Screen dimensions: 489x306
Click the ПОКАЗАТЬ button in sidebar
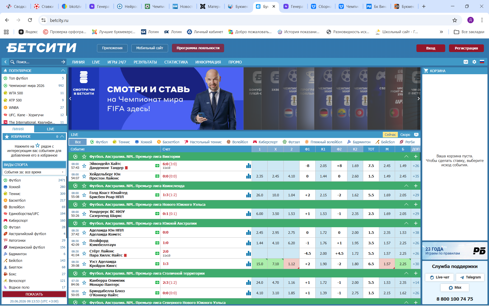point(34,294)
